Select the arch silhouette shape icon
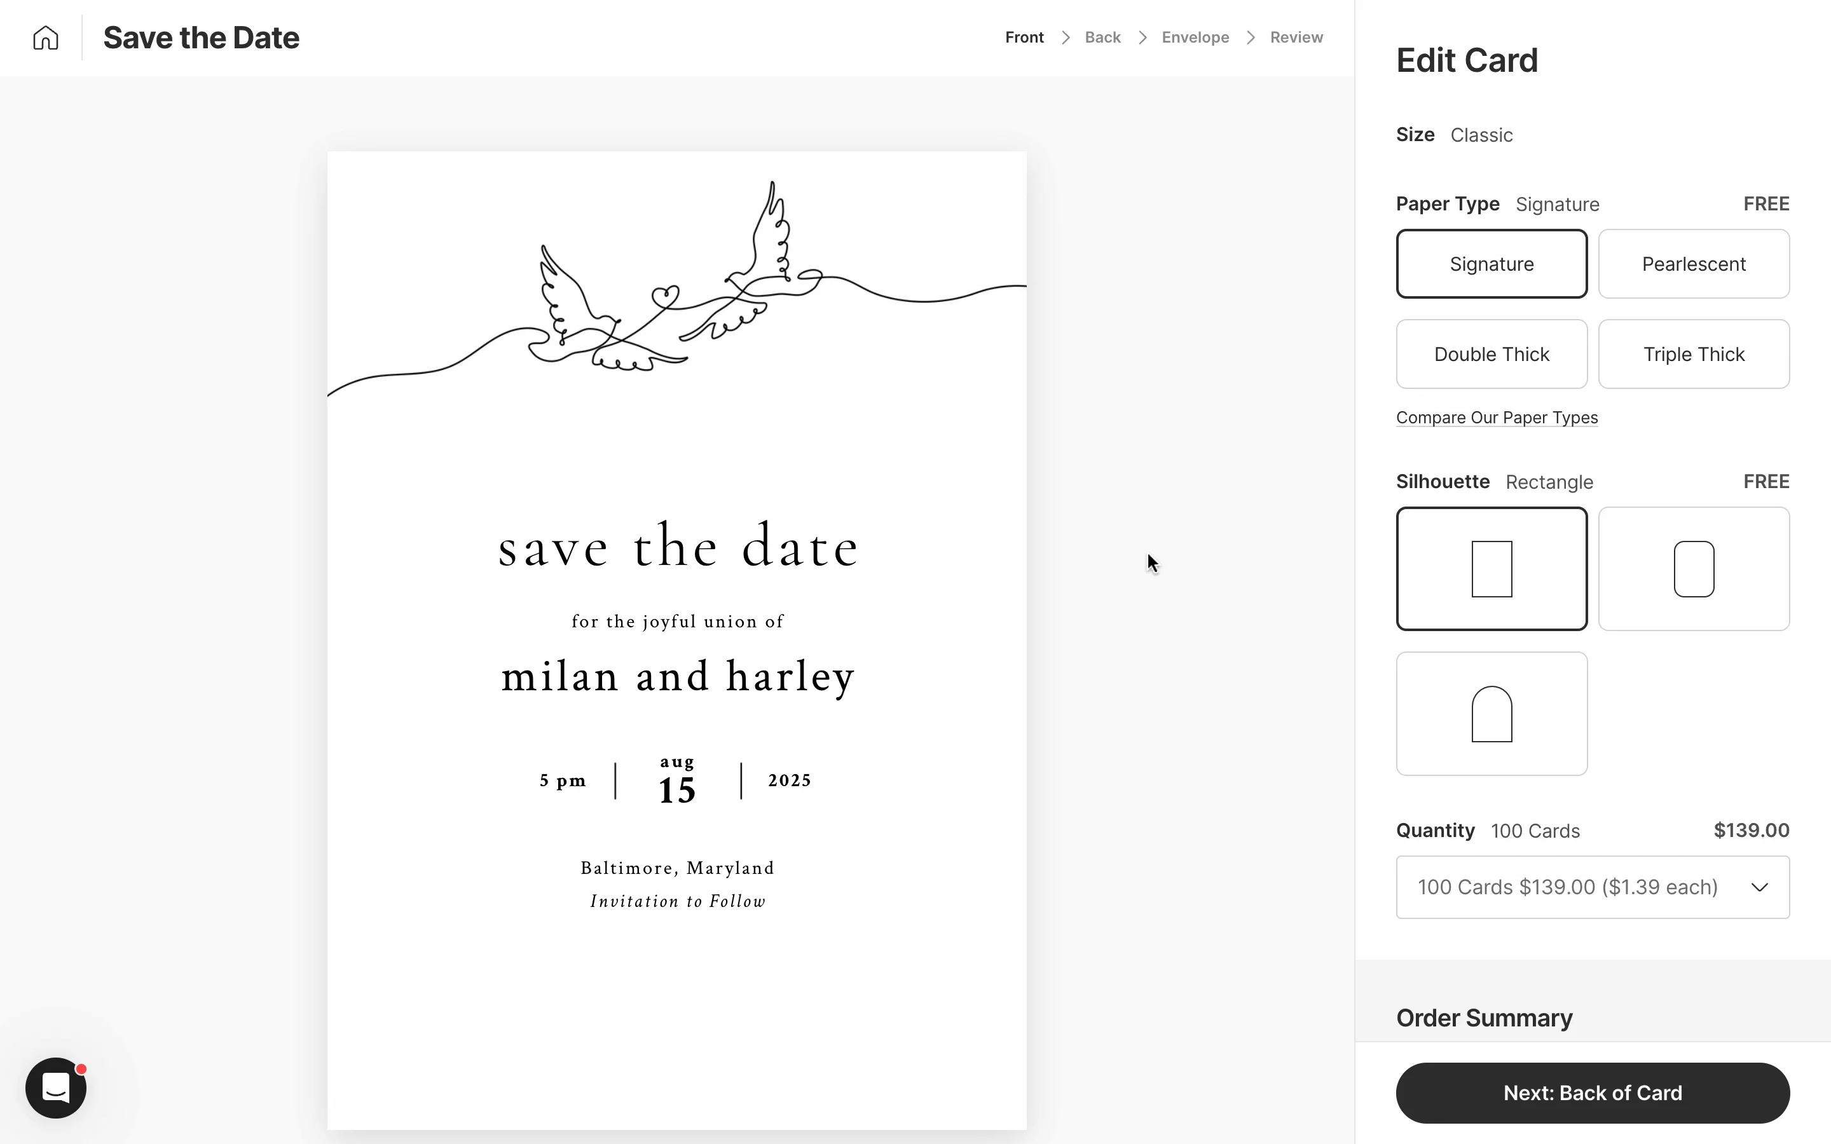The image size is (1831, 1144). (x=1492, y=714)
